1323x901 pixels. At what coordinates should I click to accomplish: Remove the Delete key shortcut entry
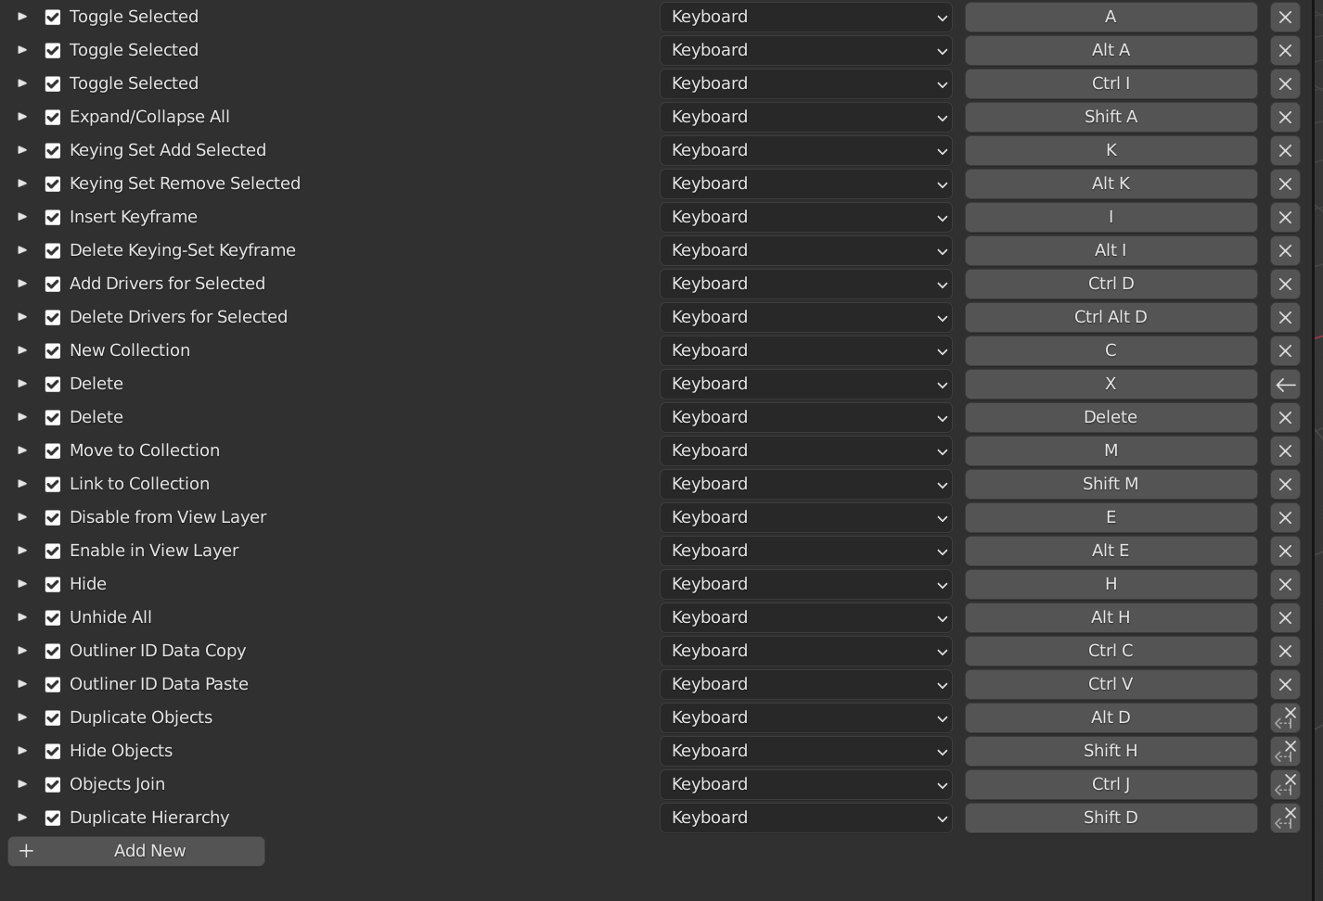(1285, 417)
